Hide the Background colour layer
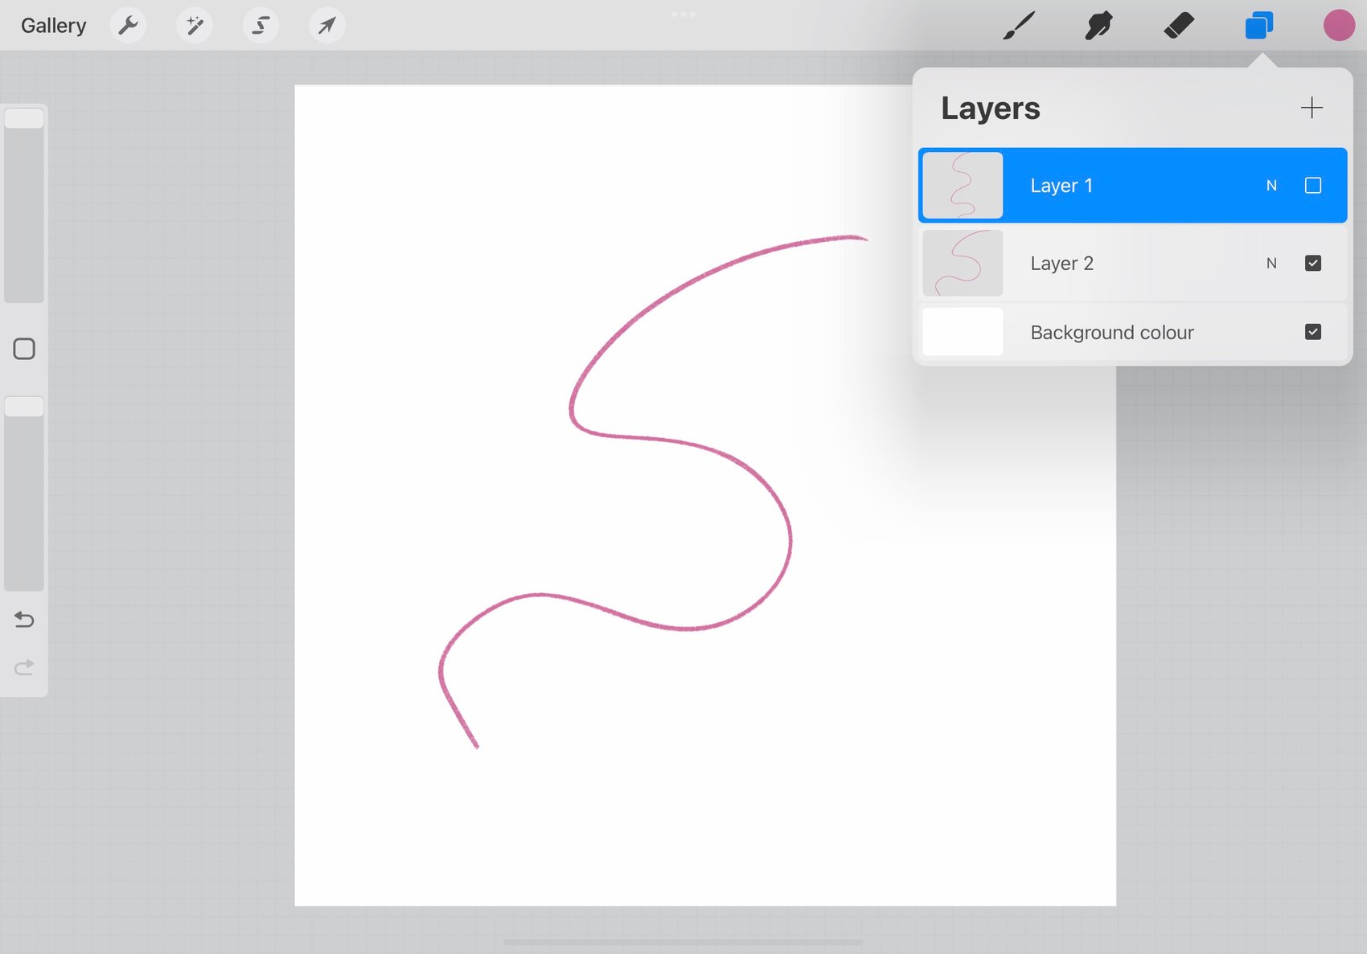This screenshot has width=1367, height=954. (1313, 332)
